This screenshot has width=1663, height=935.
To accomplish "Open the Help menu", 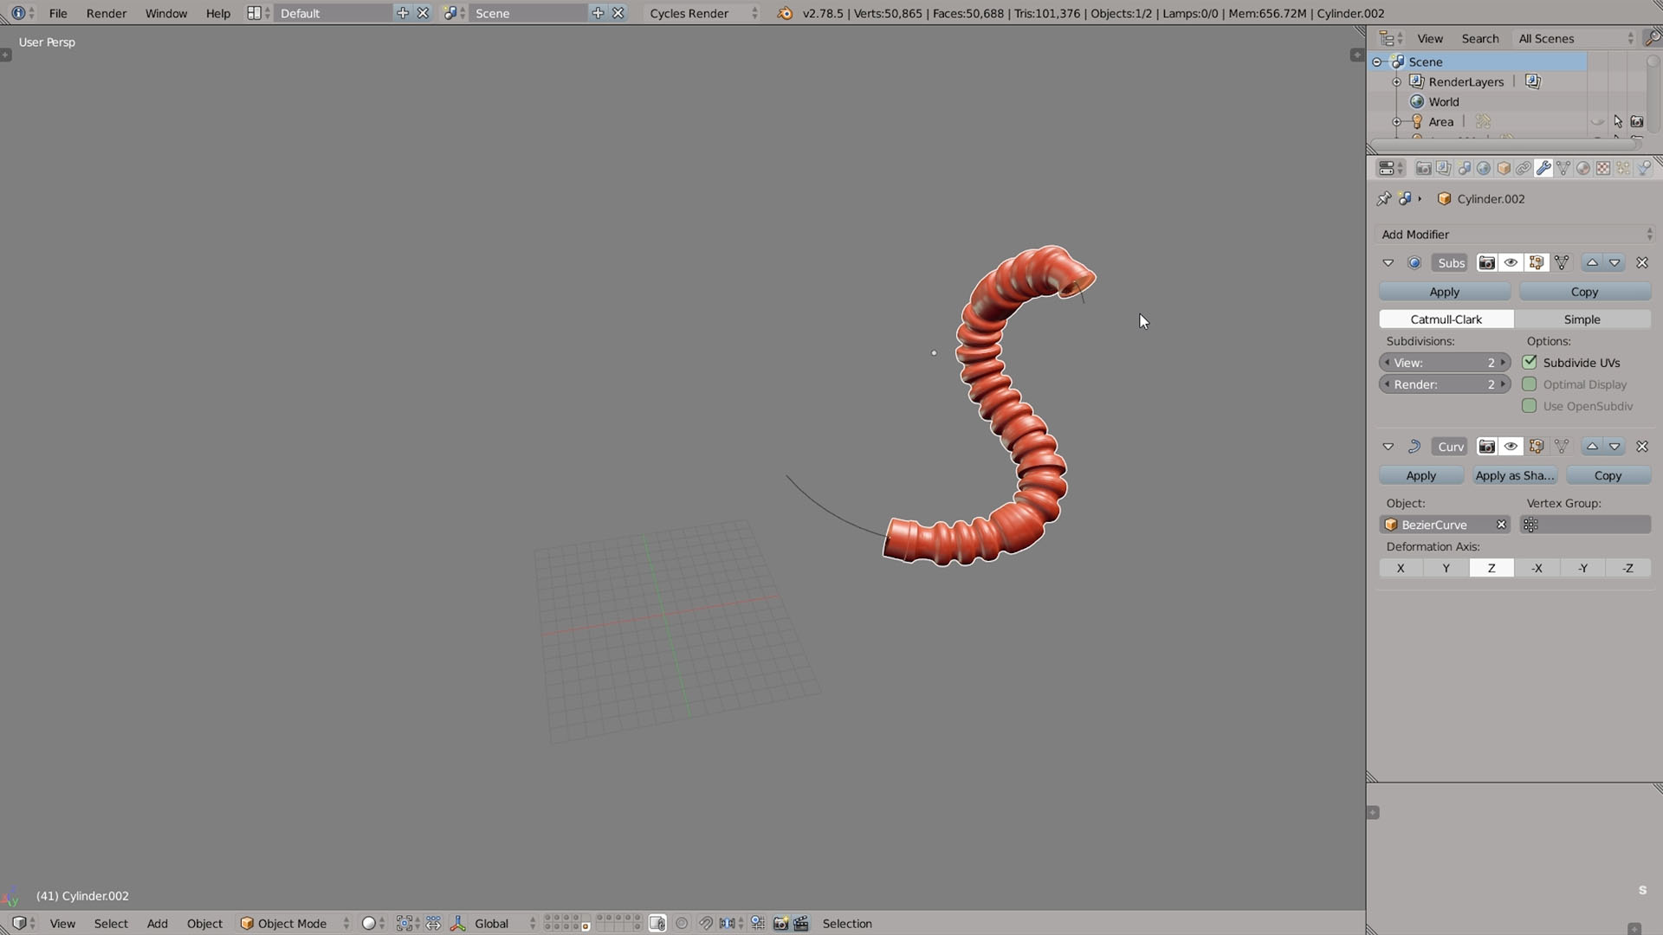I will [x=218, y=13].
